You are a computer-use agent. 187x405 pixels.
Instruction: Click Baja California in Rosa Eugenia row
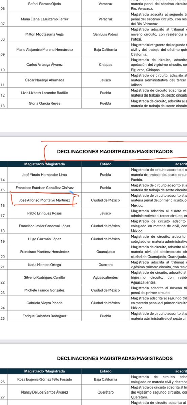[106, 379]
